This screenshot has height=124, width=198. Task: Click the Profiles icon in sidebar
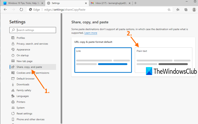tap(13, 38)
